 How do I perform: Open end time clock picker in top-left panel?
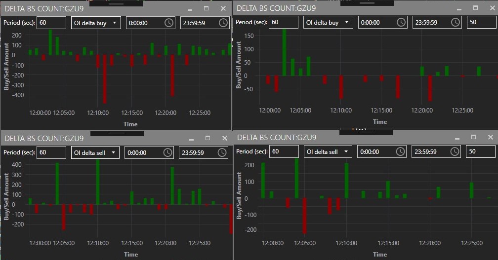tap(223, 23)
